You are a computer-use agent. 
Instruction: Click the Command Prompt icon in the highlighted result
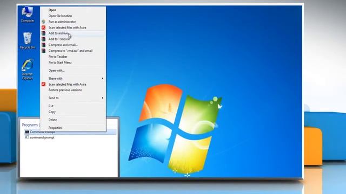[x=26, y=131]
